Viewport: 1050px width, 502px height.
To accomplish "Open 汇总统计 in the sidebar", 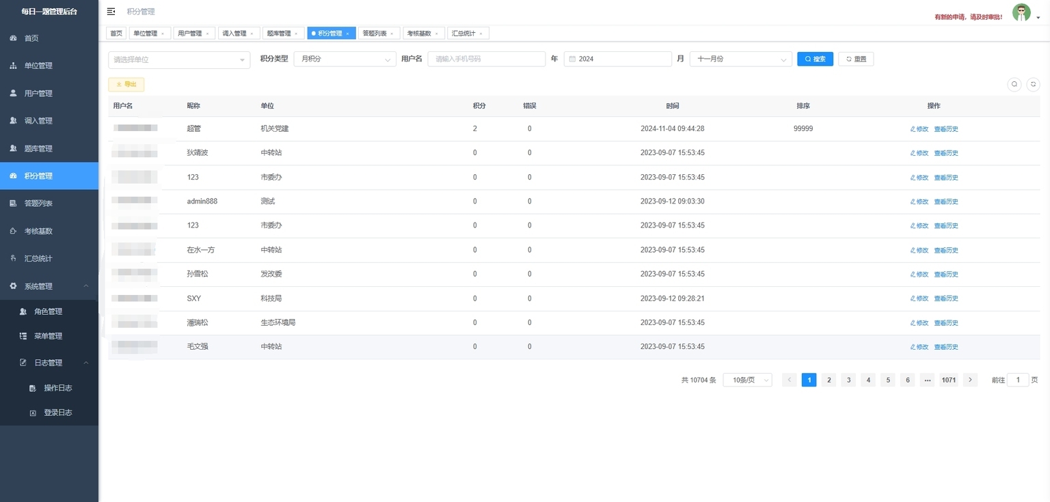I will coord(38,259).
